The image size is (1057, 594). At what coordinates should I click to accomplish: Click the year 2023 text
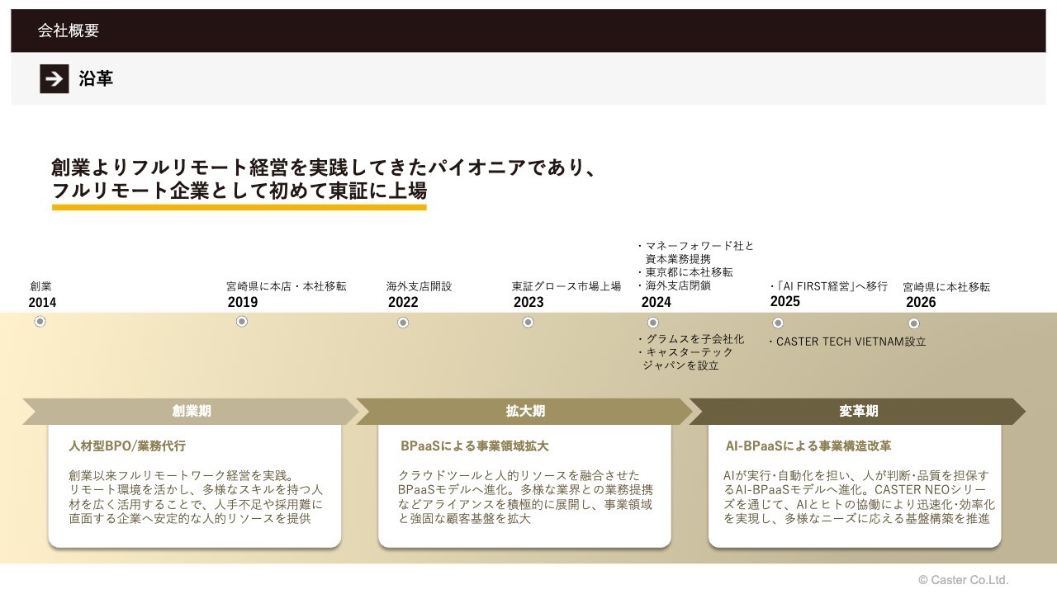(x=528, y=302)
